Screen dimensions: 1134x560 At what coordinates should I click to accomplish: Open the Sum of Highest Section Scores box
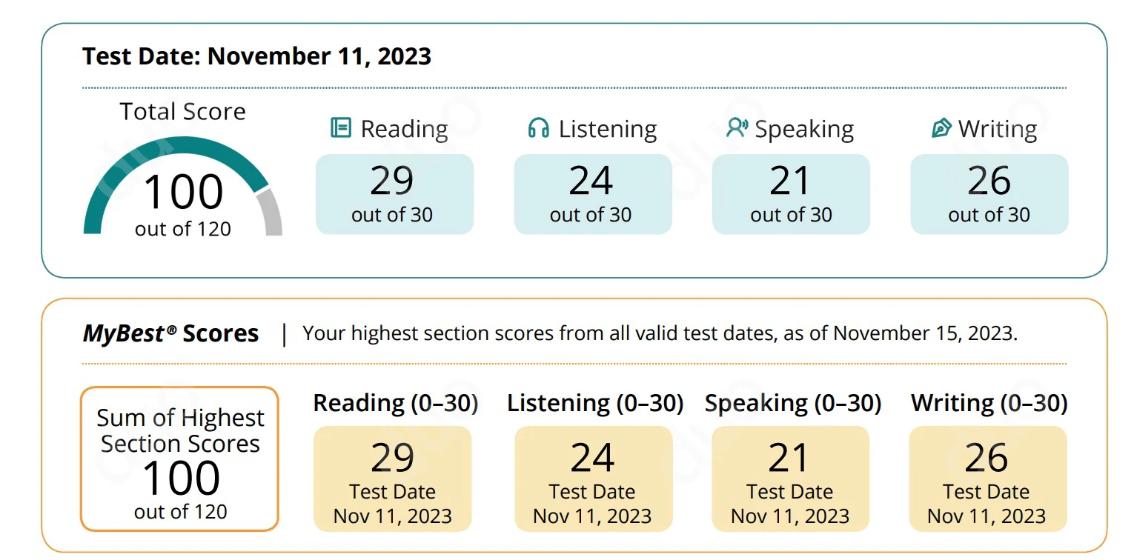coord(179,459)
